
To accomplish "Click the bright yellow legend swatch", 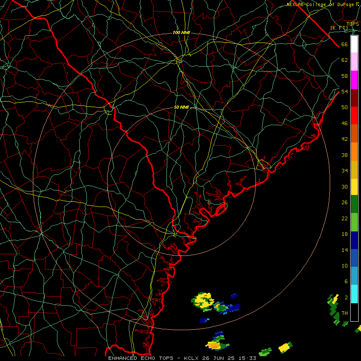I will point(354,187).
